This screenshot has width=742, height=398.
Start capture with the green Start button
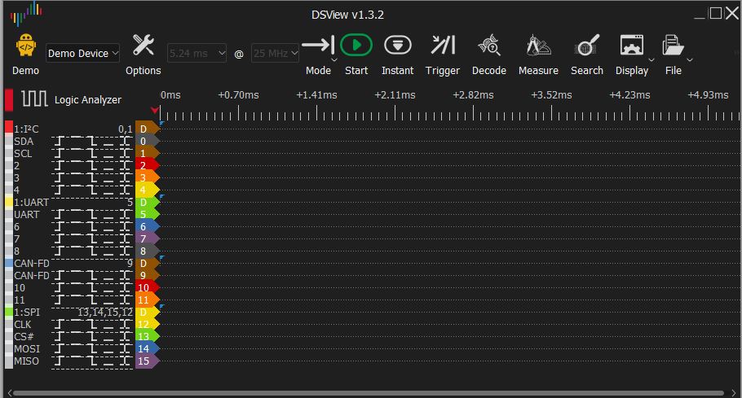(x=356, y=46)
